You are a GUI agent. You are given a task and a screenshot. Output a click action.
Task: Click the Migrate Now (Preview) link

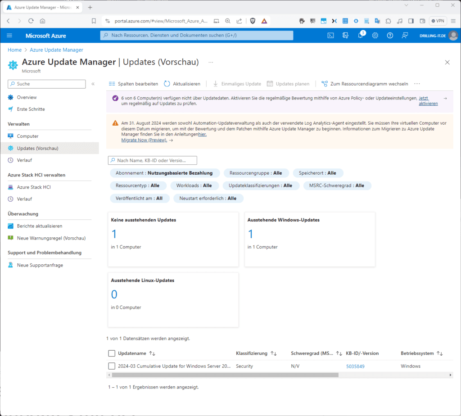coord(144,140)
